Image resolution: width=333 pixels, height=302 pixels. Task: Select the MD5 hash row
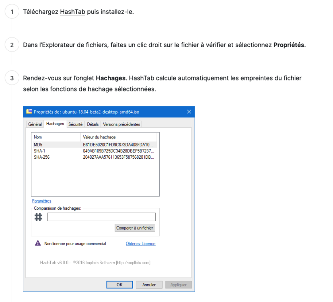[95, 145]
